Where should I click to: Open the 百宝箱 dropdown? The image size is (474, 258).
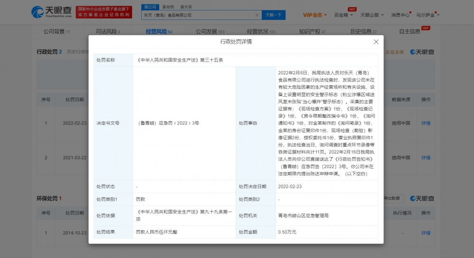coord(343,15)
